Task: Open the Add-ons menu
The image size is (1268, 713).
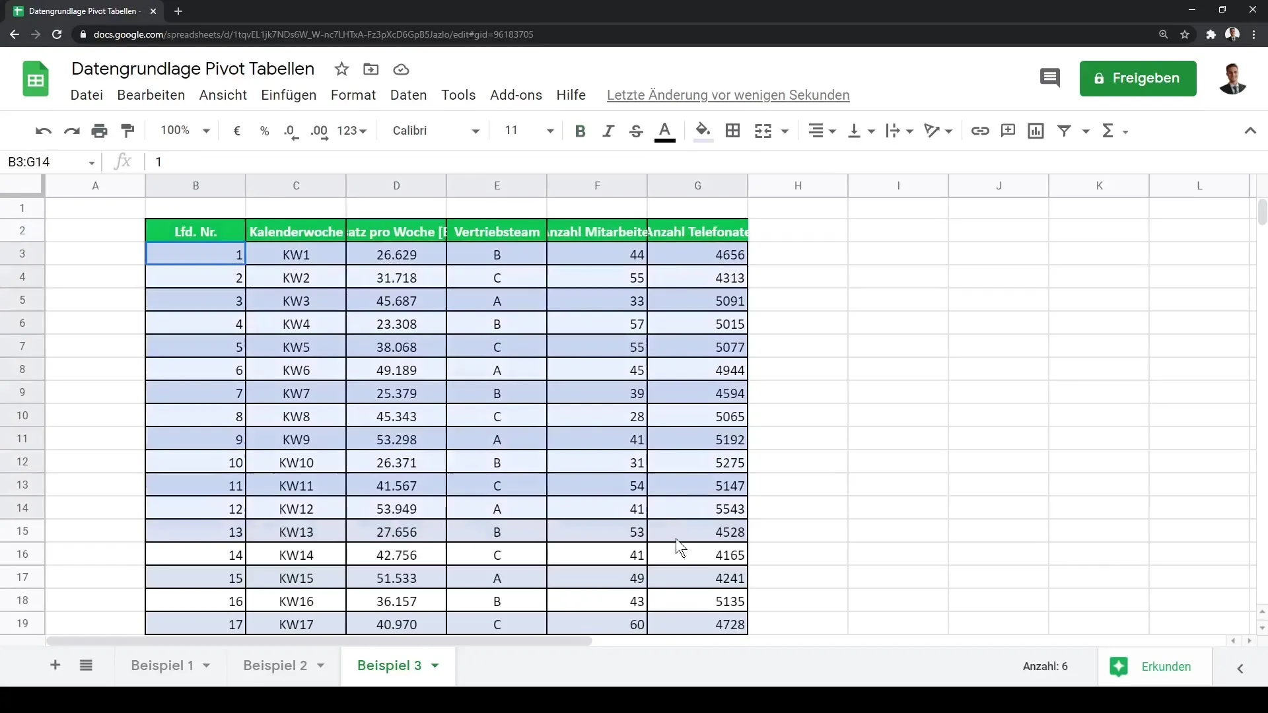Action: (x=516, y=95)
